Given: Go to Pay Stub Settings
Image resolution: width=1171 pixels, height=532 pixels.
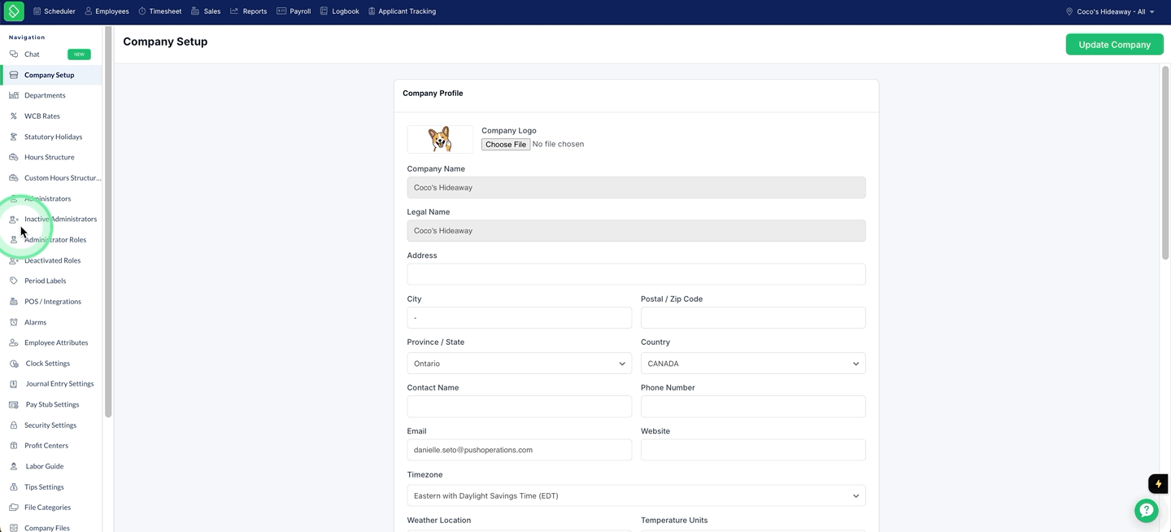Looking at the screenshot, I should coord(52,404).
